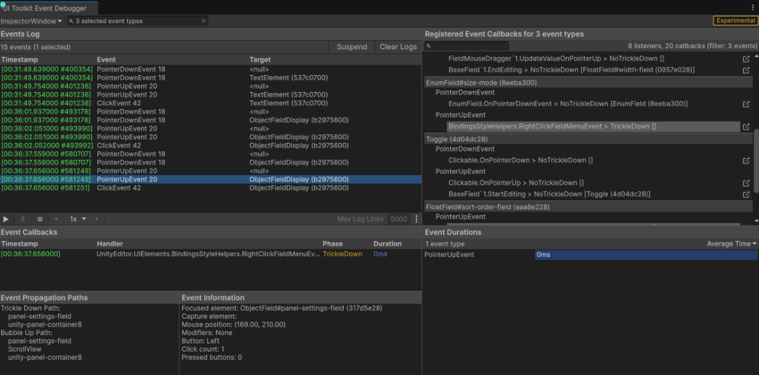Click the Experimental badge
This screenshot has height=375, width=759.
(x=734, y=21)
